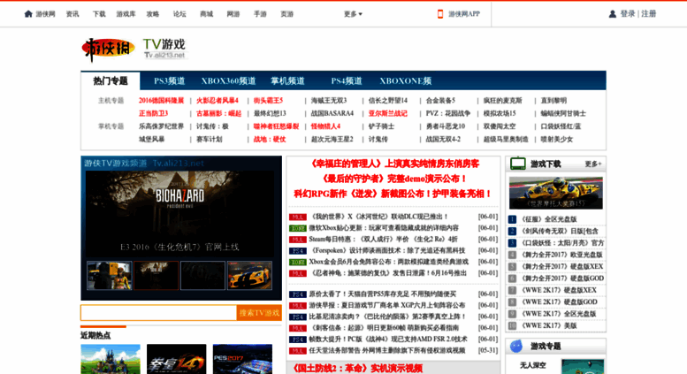Click the blue icon beside 游戏专题
Screen dimensions: 687x374
pos(517,346)
